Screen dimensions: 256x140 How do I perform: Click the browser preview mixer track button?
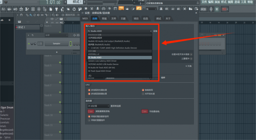pos(91,111)
